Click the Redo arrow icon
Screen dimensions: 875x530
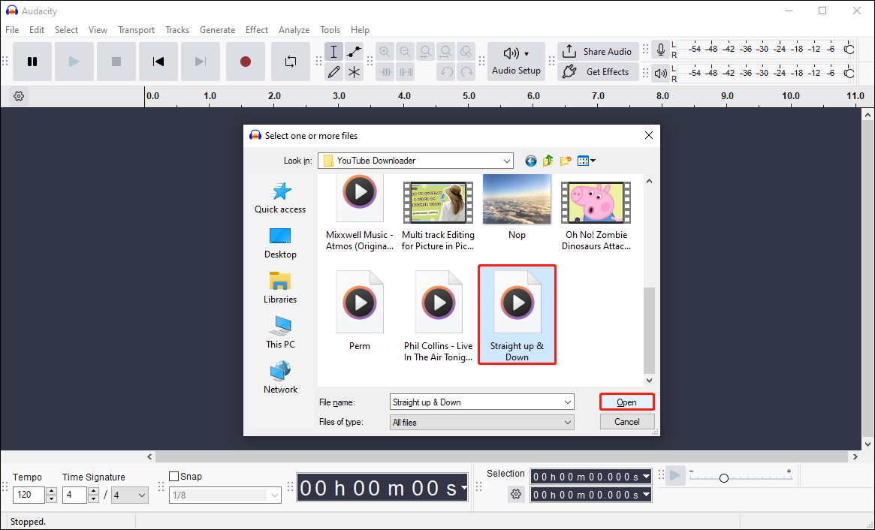466,72
